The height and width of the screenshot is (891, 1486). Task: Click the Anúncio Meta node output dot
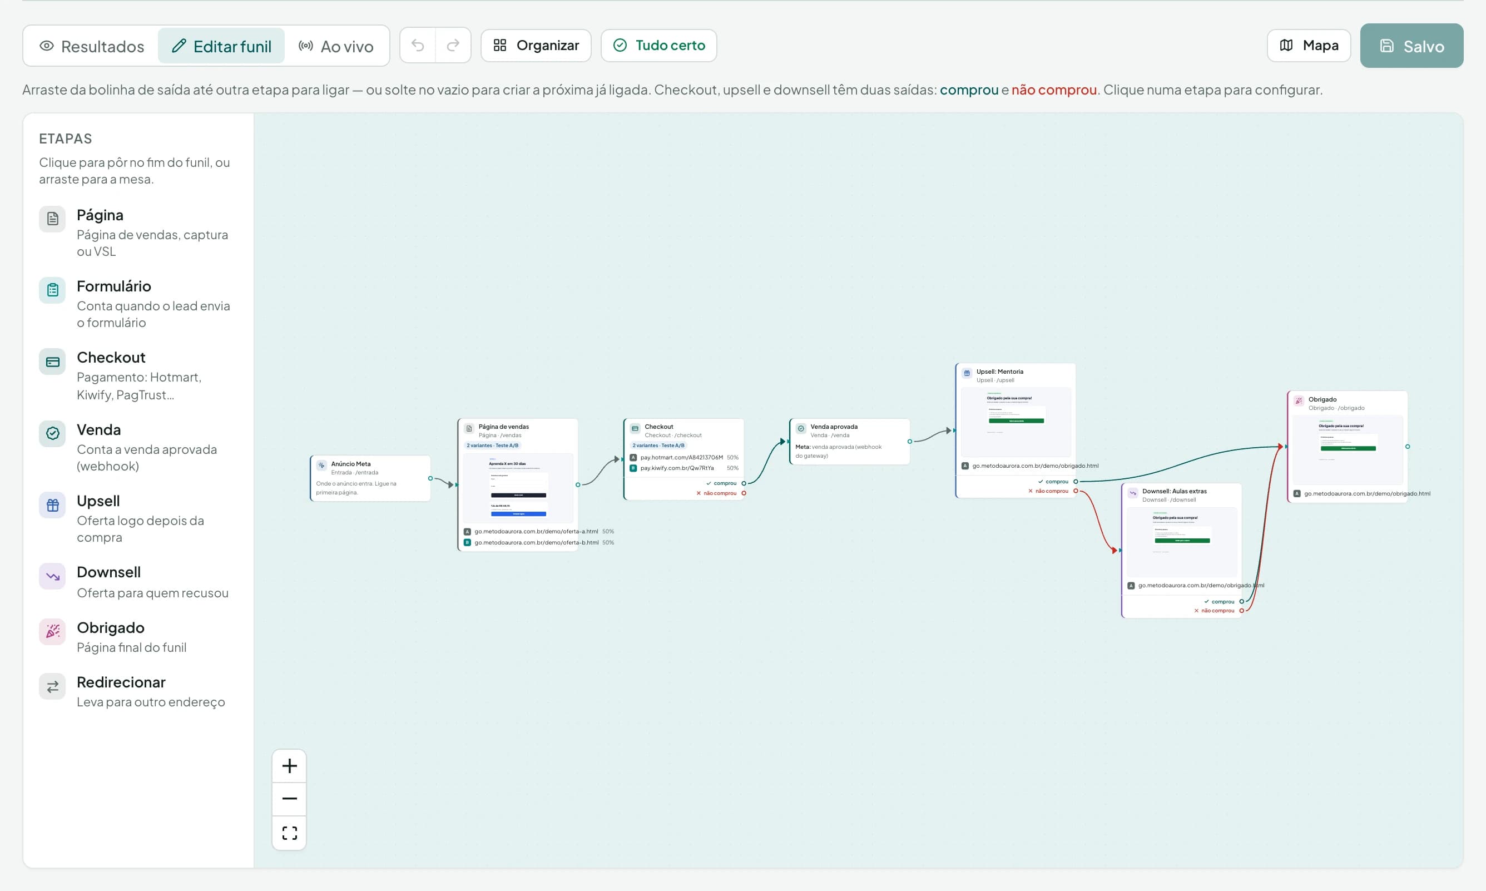430,478
